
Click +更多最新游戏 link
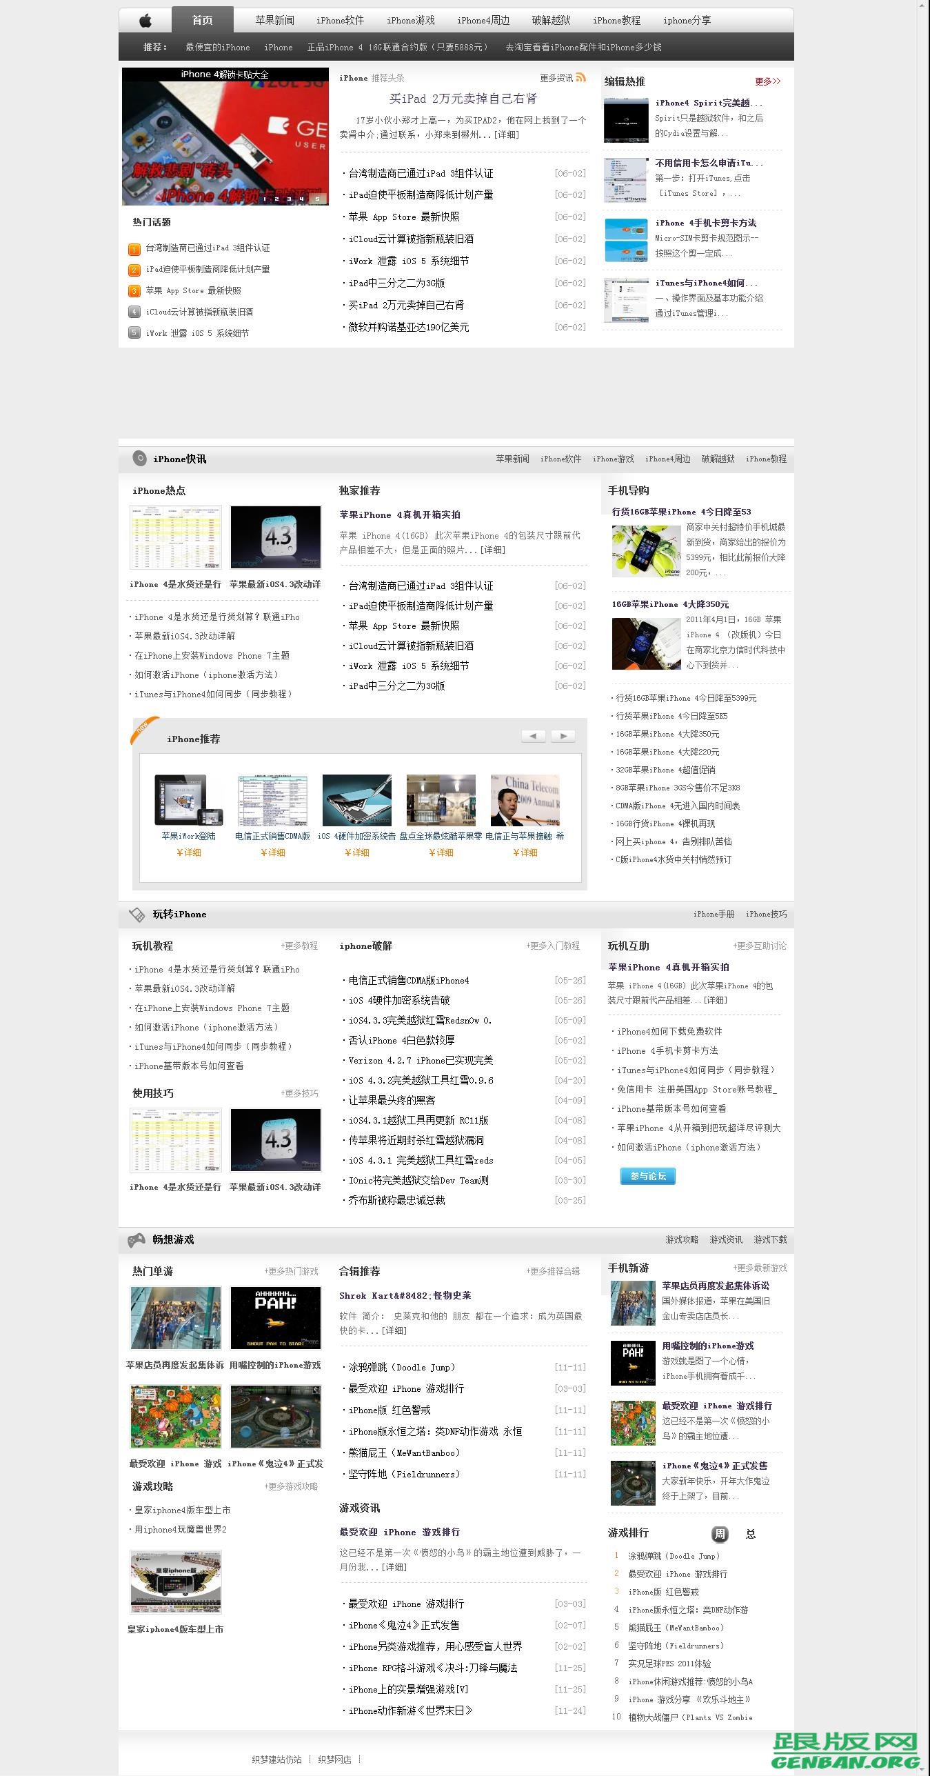tap(760, 1268)
